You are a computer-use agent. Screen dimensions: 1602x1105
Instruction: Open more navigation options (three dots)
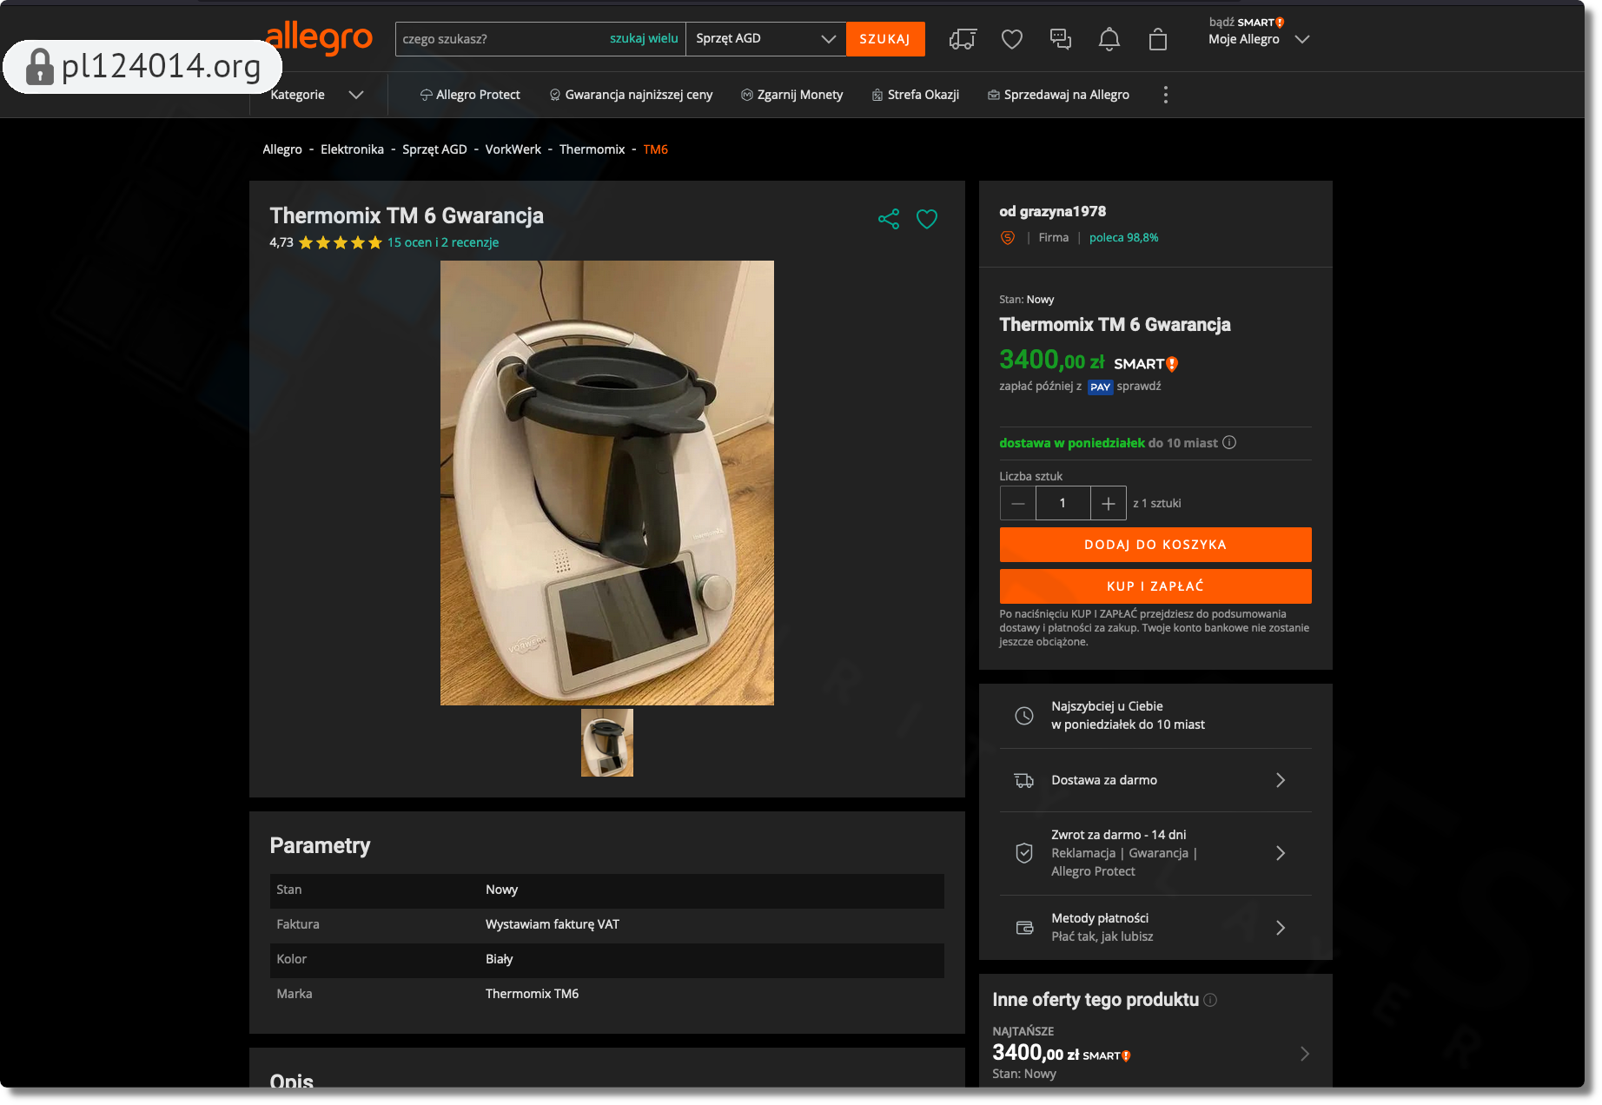pyautogui.click(x=1166, y=95)
